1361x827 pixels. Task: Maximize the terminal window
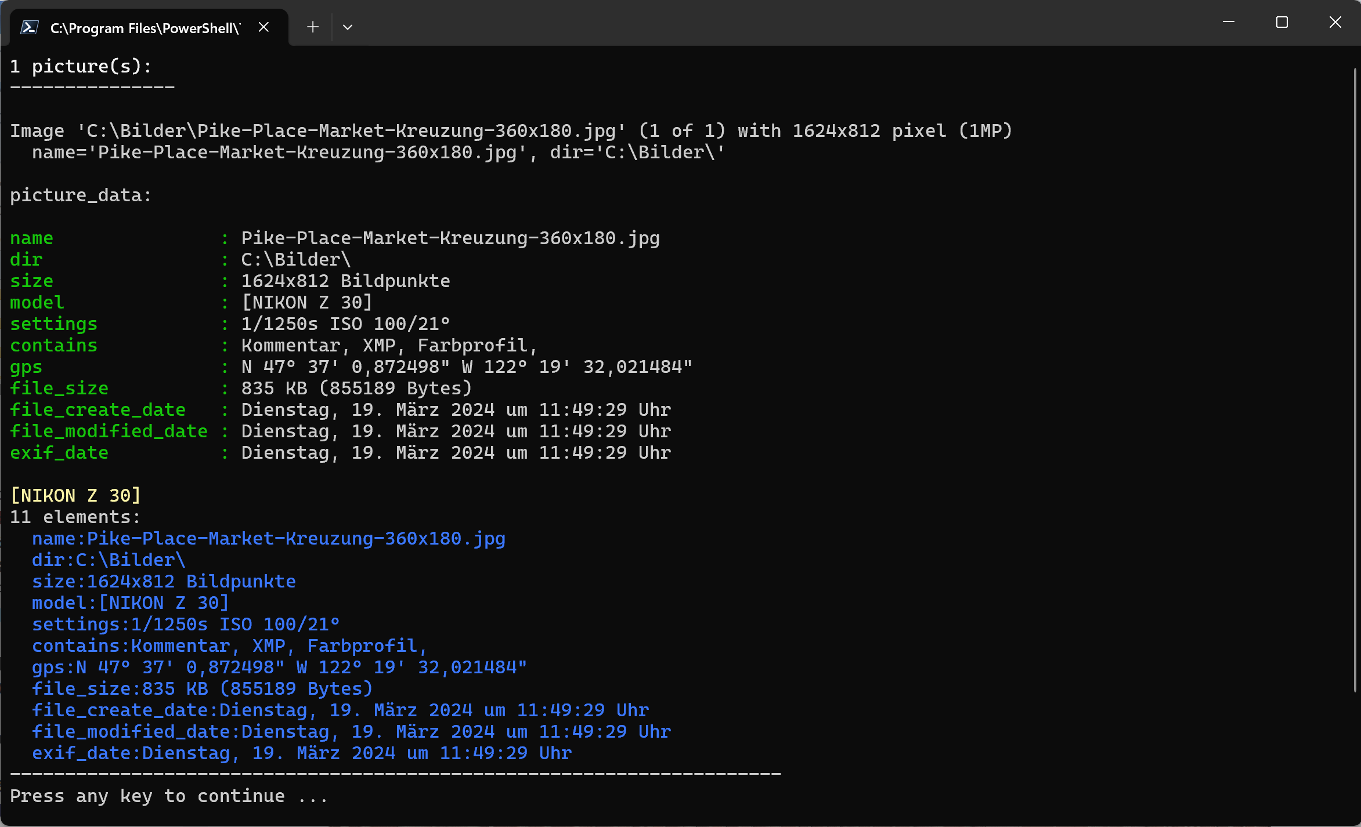(x=1281, y=23)
